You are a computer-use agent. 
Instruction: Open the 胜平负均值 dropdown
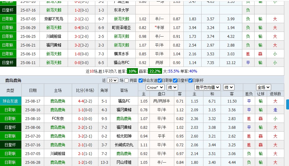pos(207,87)
